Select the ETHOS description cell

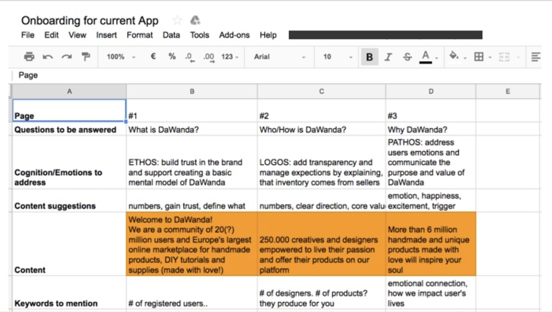click(192, 162)
